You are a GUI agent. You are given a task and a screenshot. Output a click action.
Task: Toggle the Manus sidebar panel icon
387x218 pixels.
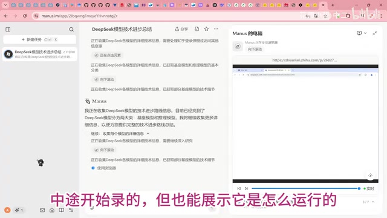[8, 30]
